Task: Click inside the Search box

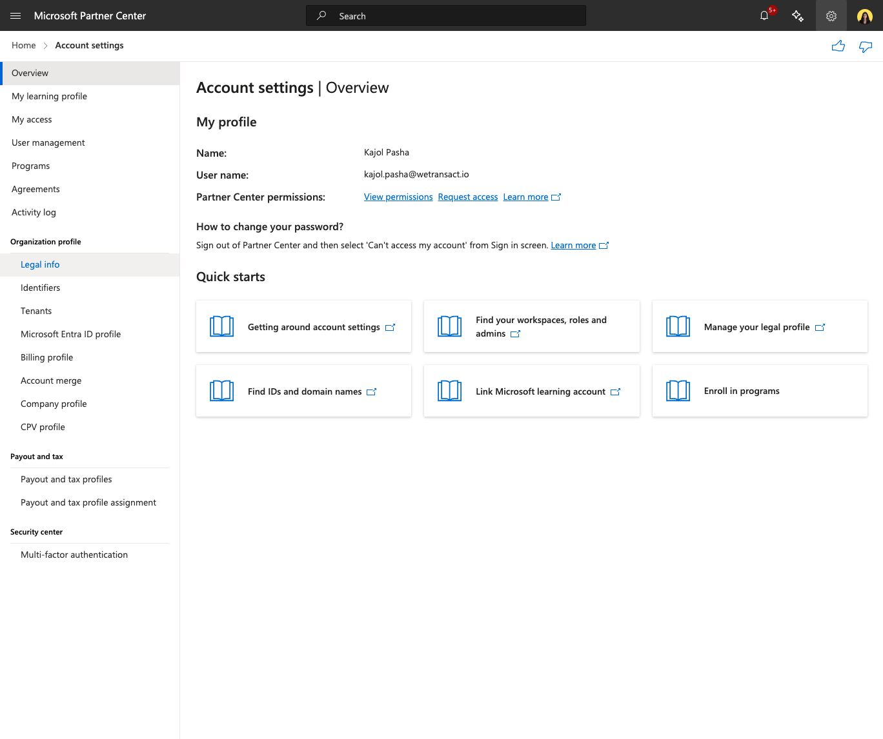Action: coord(446,15)
